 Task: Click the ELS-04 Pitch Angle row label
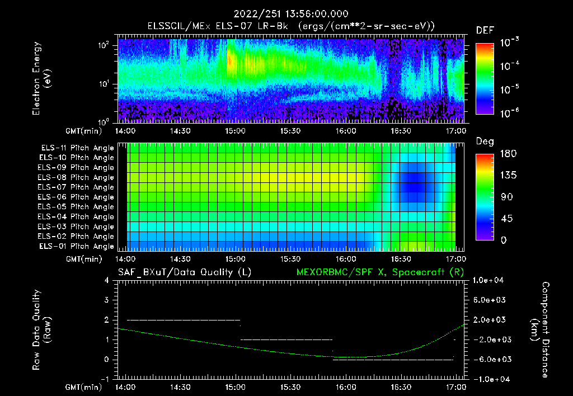(76, 216)
